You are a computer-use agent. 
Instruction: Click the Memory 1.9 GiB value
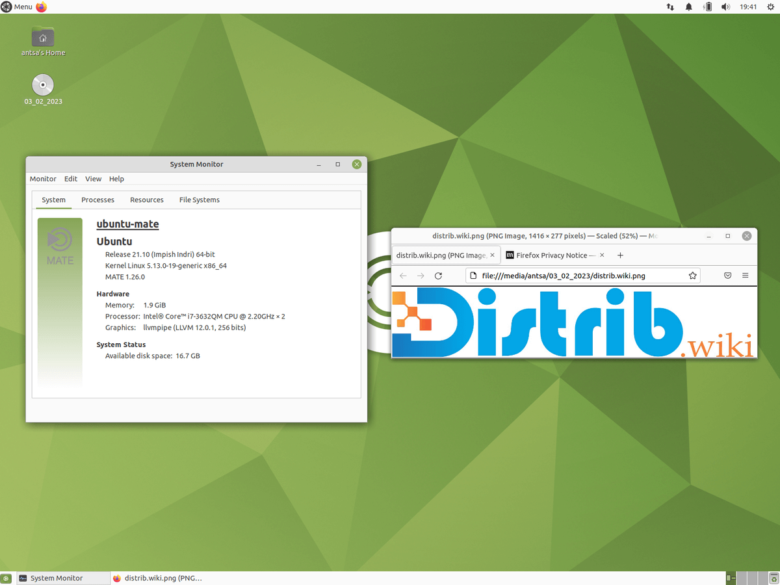[155, 305]
